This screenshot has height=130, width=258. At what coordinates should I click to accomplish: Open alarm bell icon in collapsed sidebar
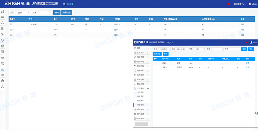2,23
